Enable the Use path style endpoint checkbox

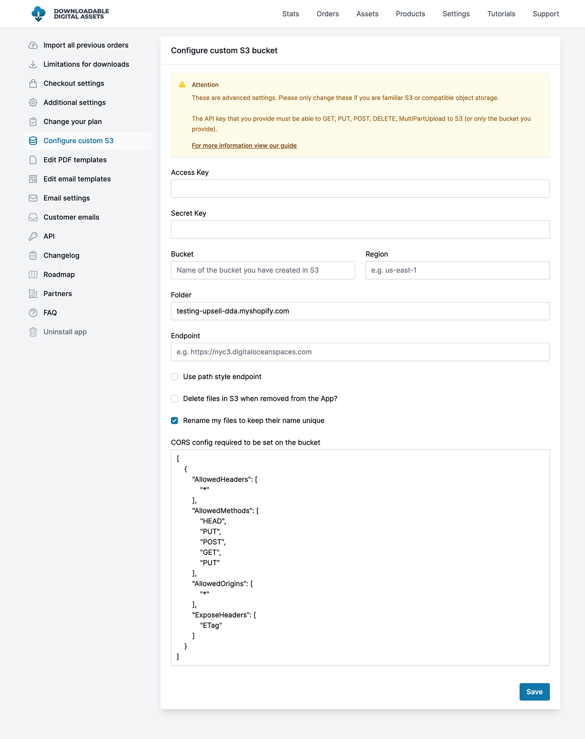click(x=174, y=377)
